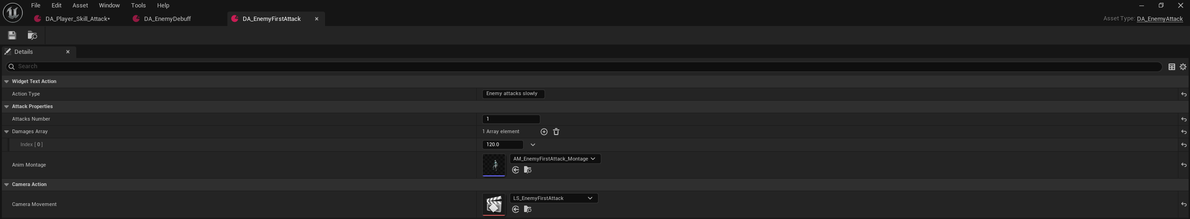
Task: Click the Attacks Number input field
Action: 511,119
